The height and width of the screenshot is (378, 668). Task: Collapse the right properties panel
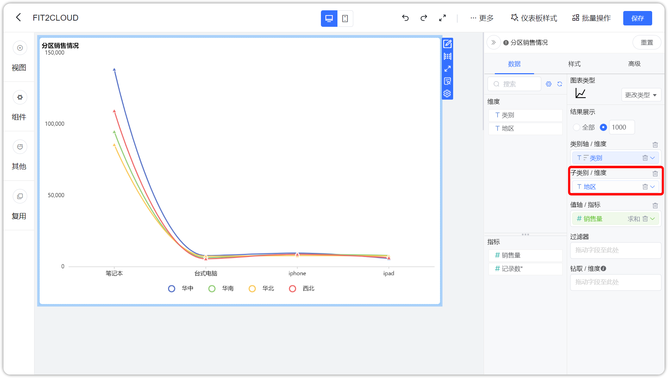493,43
